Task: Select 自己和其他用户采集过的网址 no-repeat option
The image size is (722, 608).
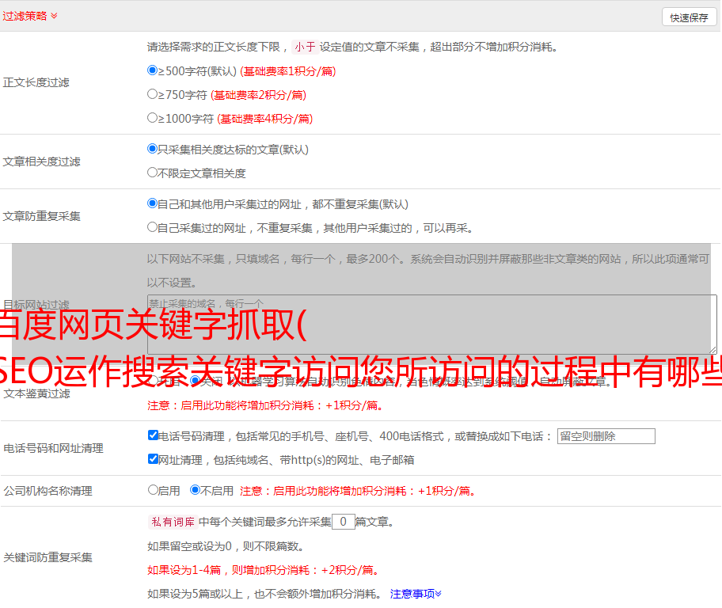Action: pos(153,203)
